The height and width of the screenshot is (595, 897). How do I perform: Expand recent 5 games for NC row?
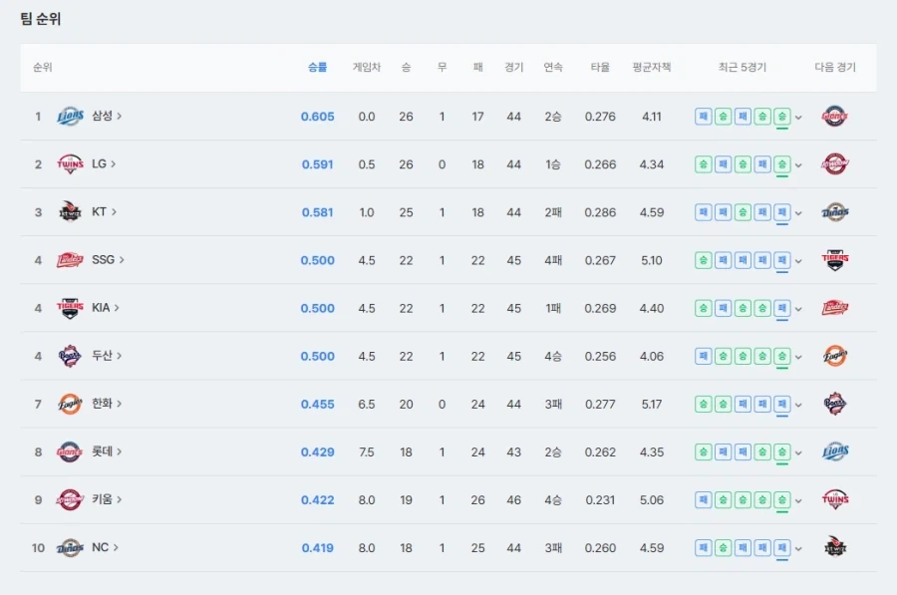(x=798, y=549)
